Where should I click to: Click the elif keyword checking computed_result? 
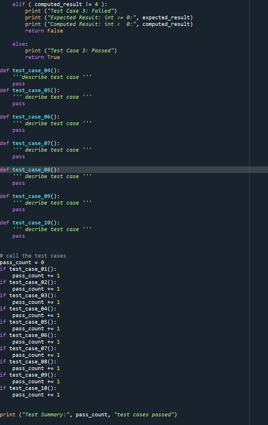[x=19, y=4]
